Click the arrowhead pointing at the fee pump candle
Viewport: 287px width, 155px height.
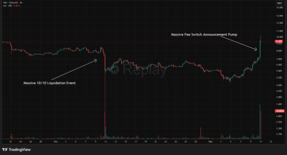coord(256,50)
